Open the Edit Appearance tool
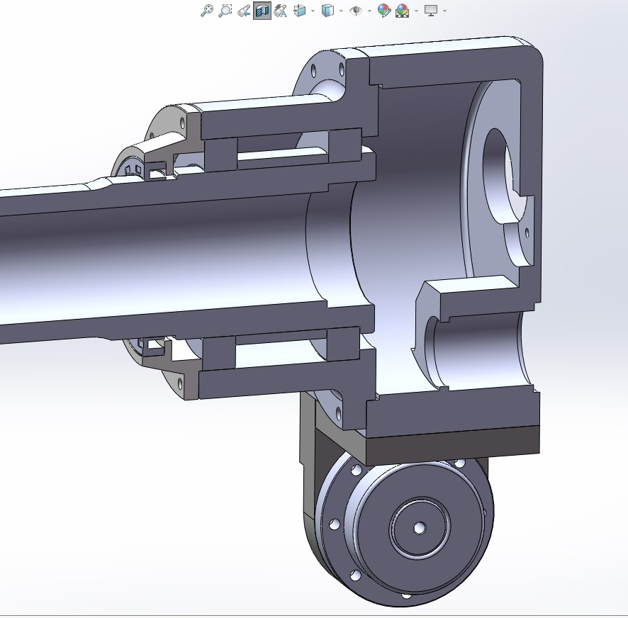 click(384, 11)
